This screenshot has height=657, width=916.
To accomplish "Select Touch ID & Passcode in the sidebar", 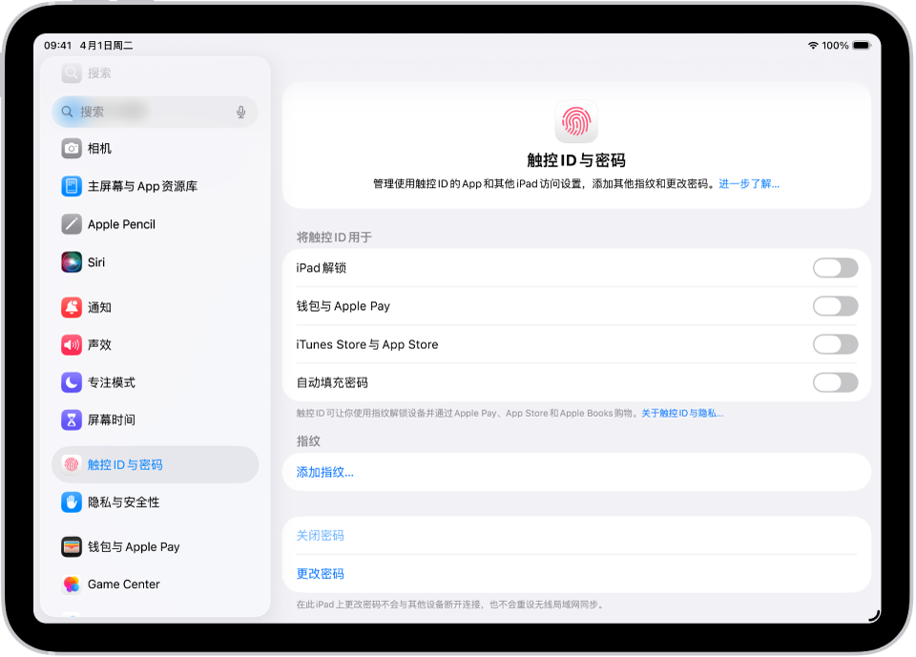I will 129,463.
